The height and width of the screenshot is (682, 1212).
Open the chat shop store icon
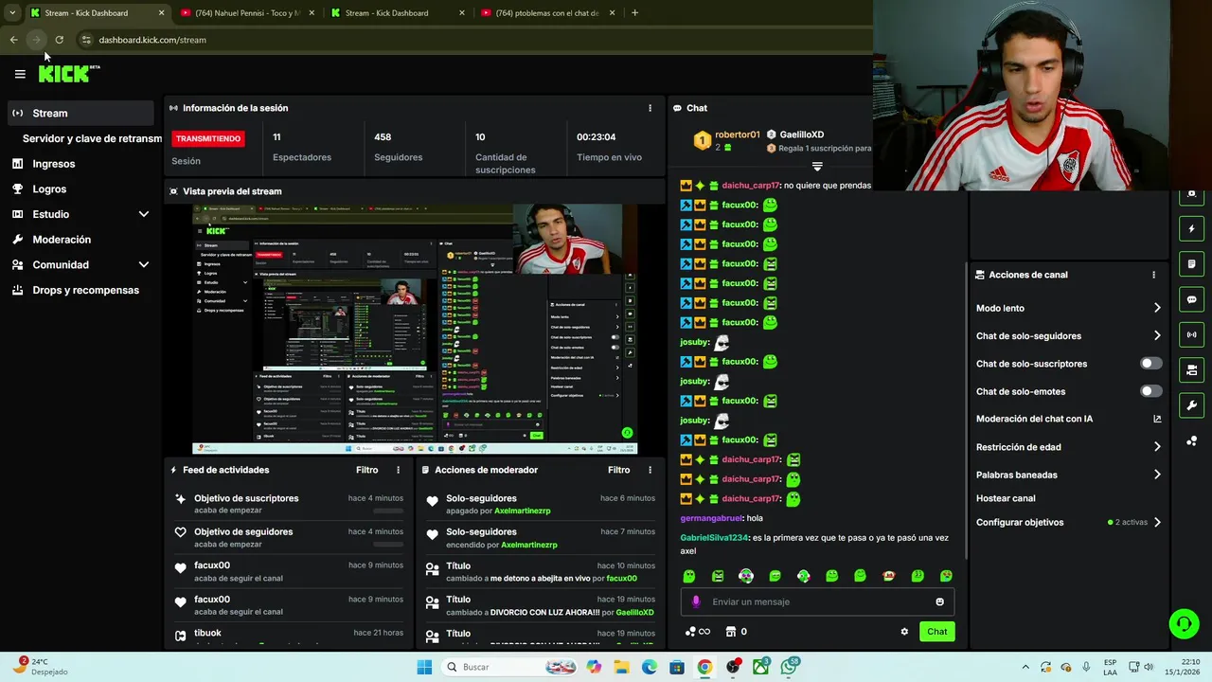[x=730, y=632]
